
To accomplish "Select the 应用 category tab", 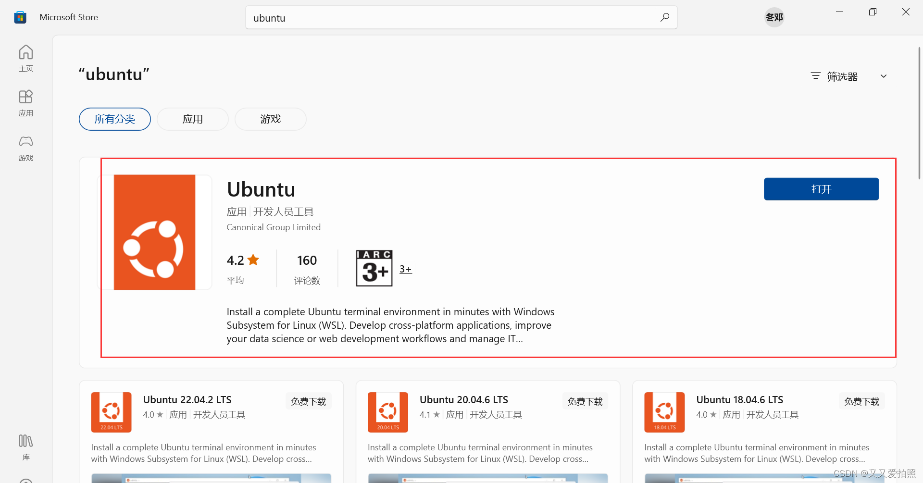I will click(x=193, y=119).
